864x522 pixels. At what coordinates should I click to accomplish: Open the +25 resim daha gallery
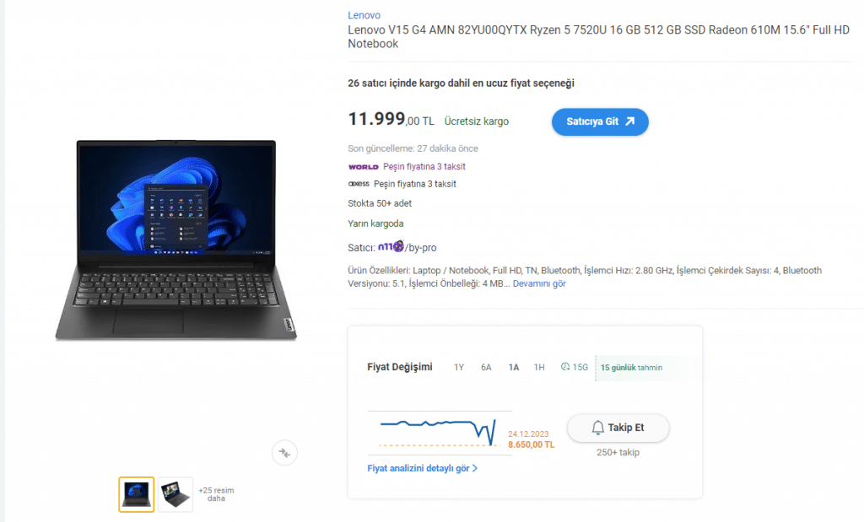(x=216, y=494)
